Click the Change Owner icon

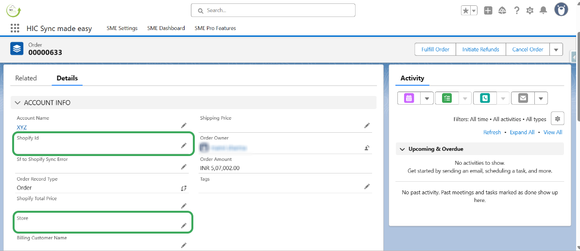[367, 148]
